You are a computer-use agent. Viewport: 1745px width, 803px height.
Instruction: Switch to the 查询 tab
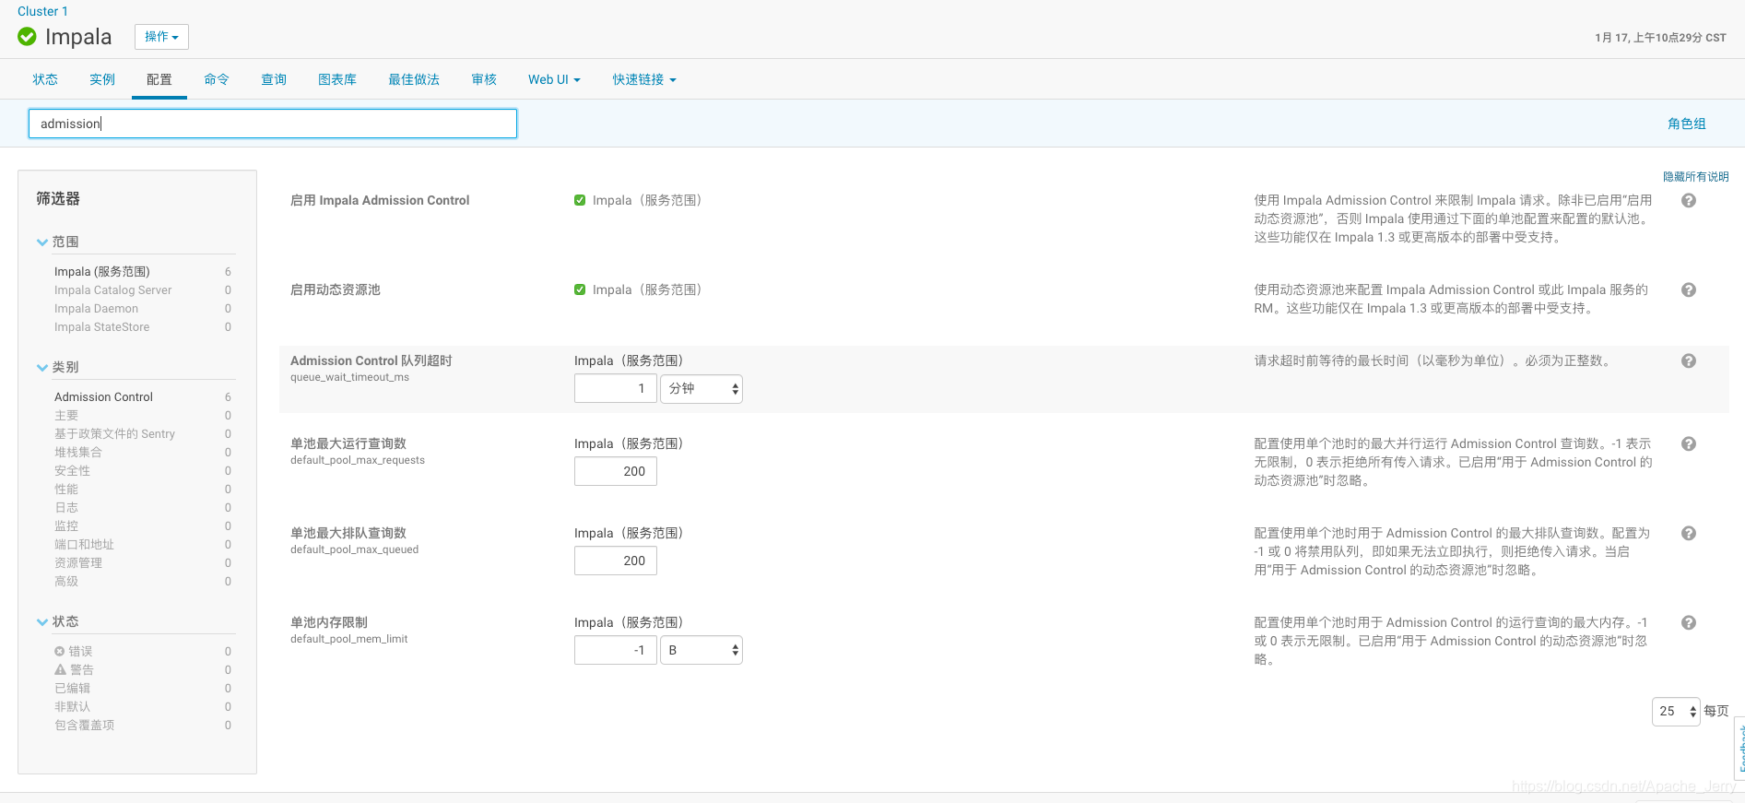[x=274, y=79]
